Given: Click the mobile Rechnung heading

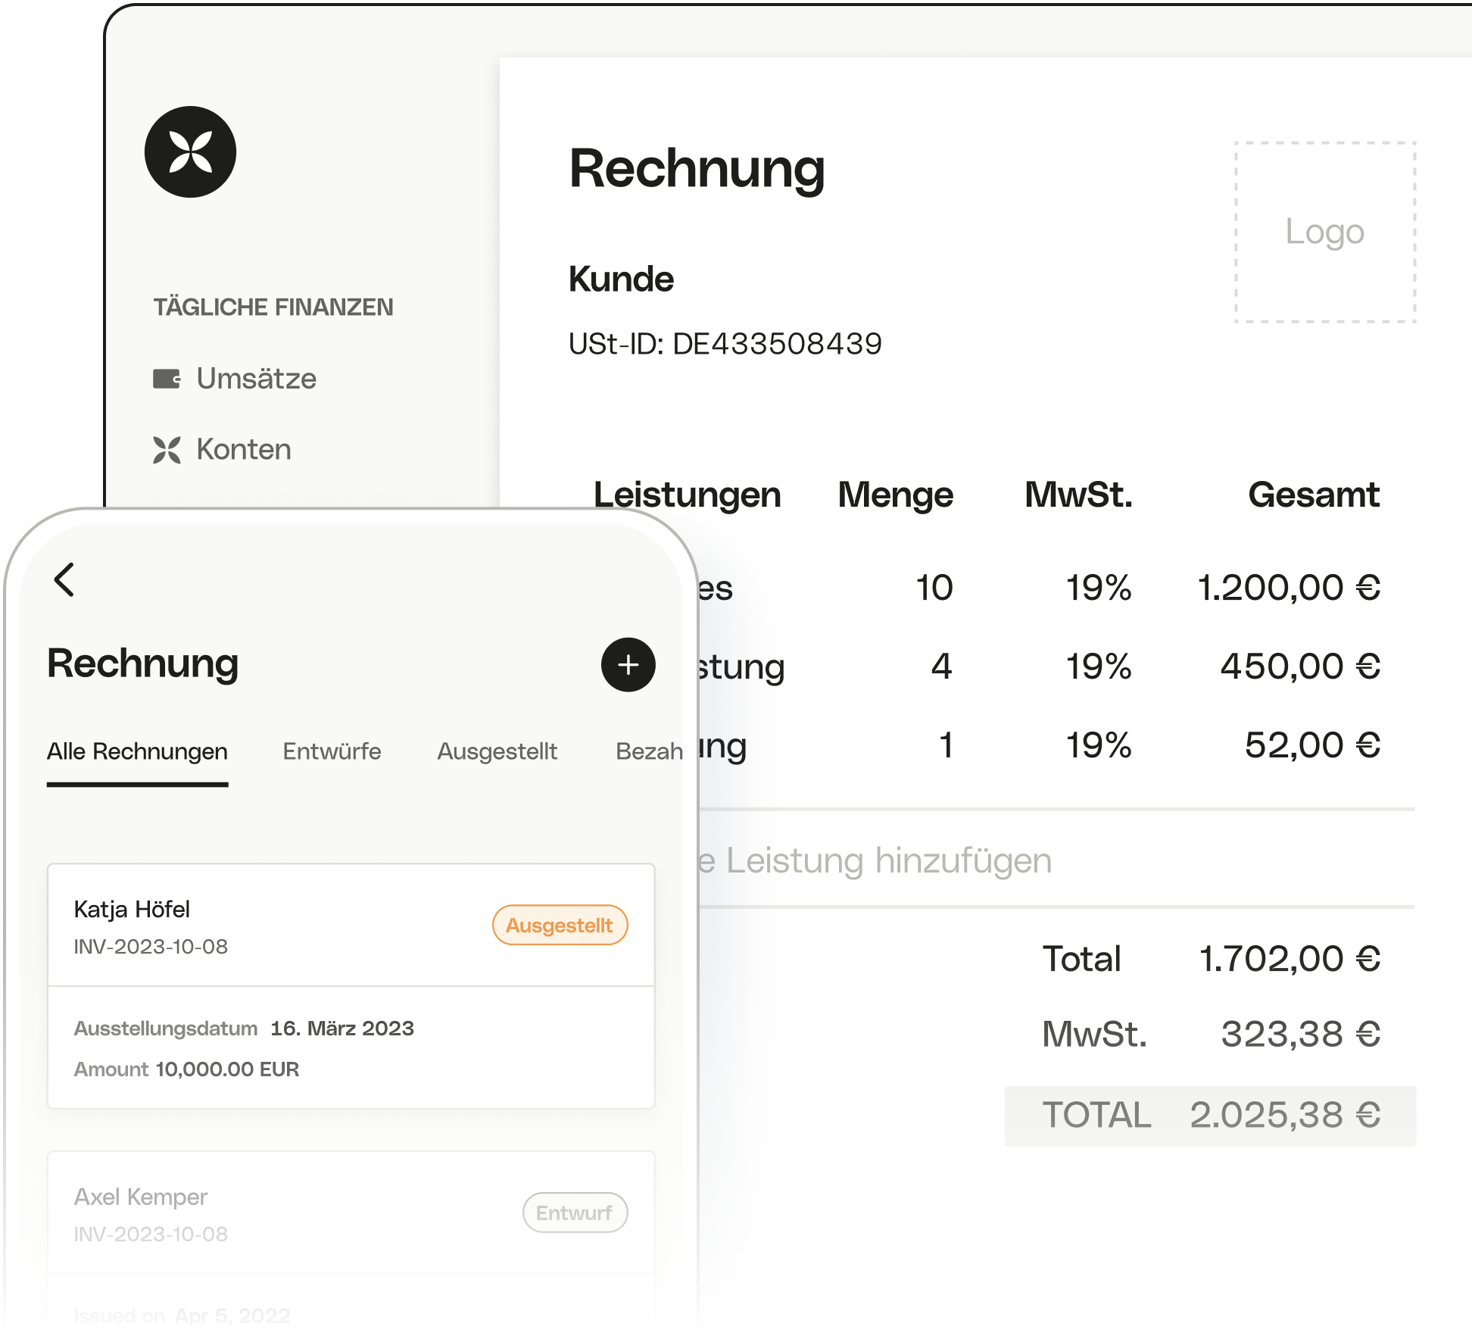Looking at the screenshot, I should [x=142, y=663].
